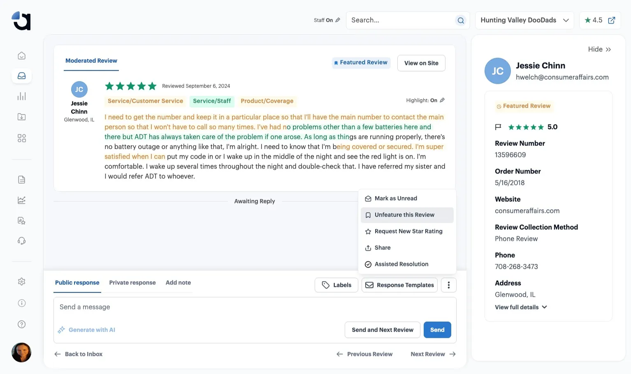This screenshot has width=631, height=374.
Task: Open the line graph trends sidebar icon
Action: coord(22,200)
